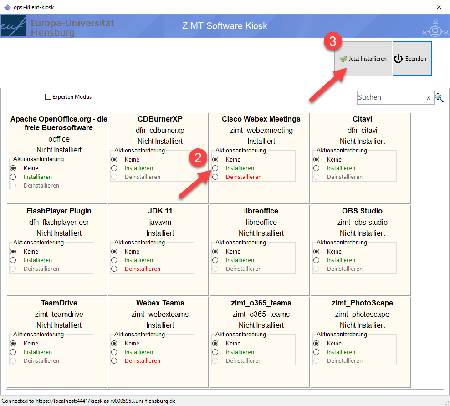The width and height of the screenshot is (450, 406).
Task: Click the Jetzt Installieren button
Action: [x=363, y=59]
